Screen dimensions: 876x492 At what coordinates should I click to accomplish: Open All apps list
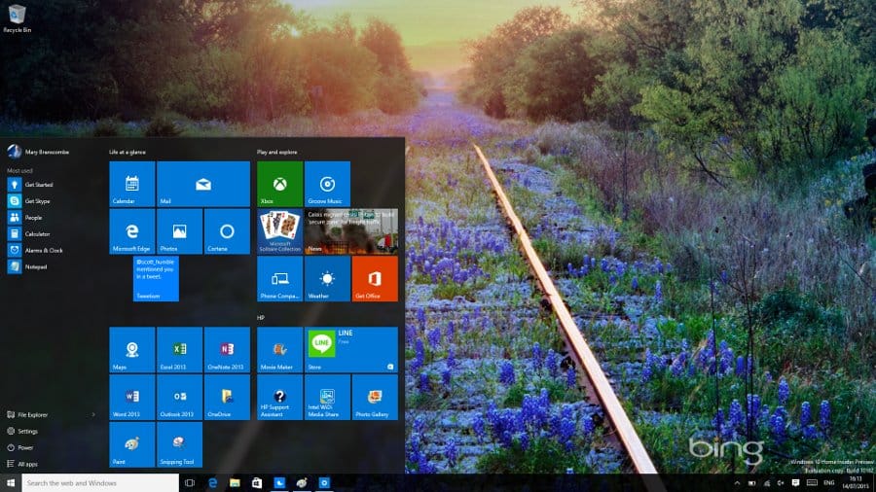(x=27, y=464)
